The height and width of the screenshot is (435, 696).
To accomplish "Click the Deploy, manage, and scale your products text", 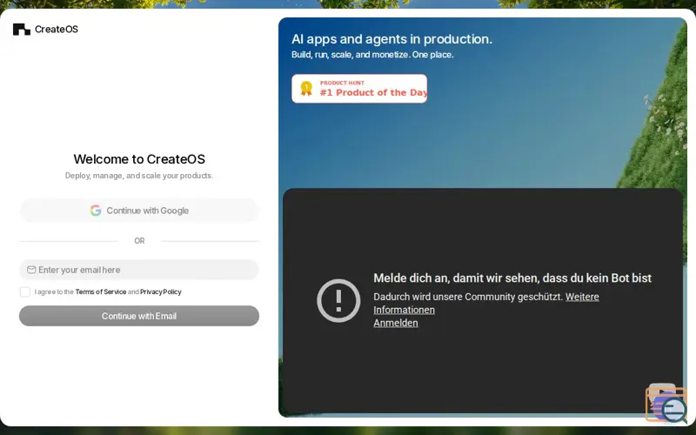I will (x=139, y=176).
